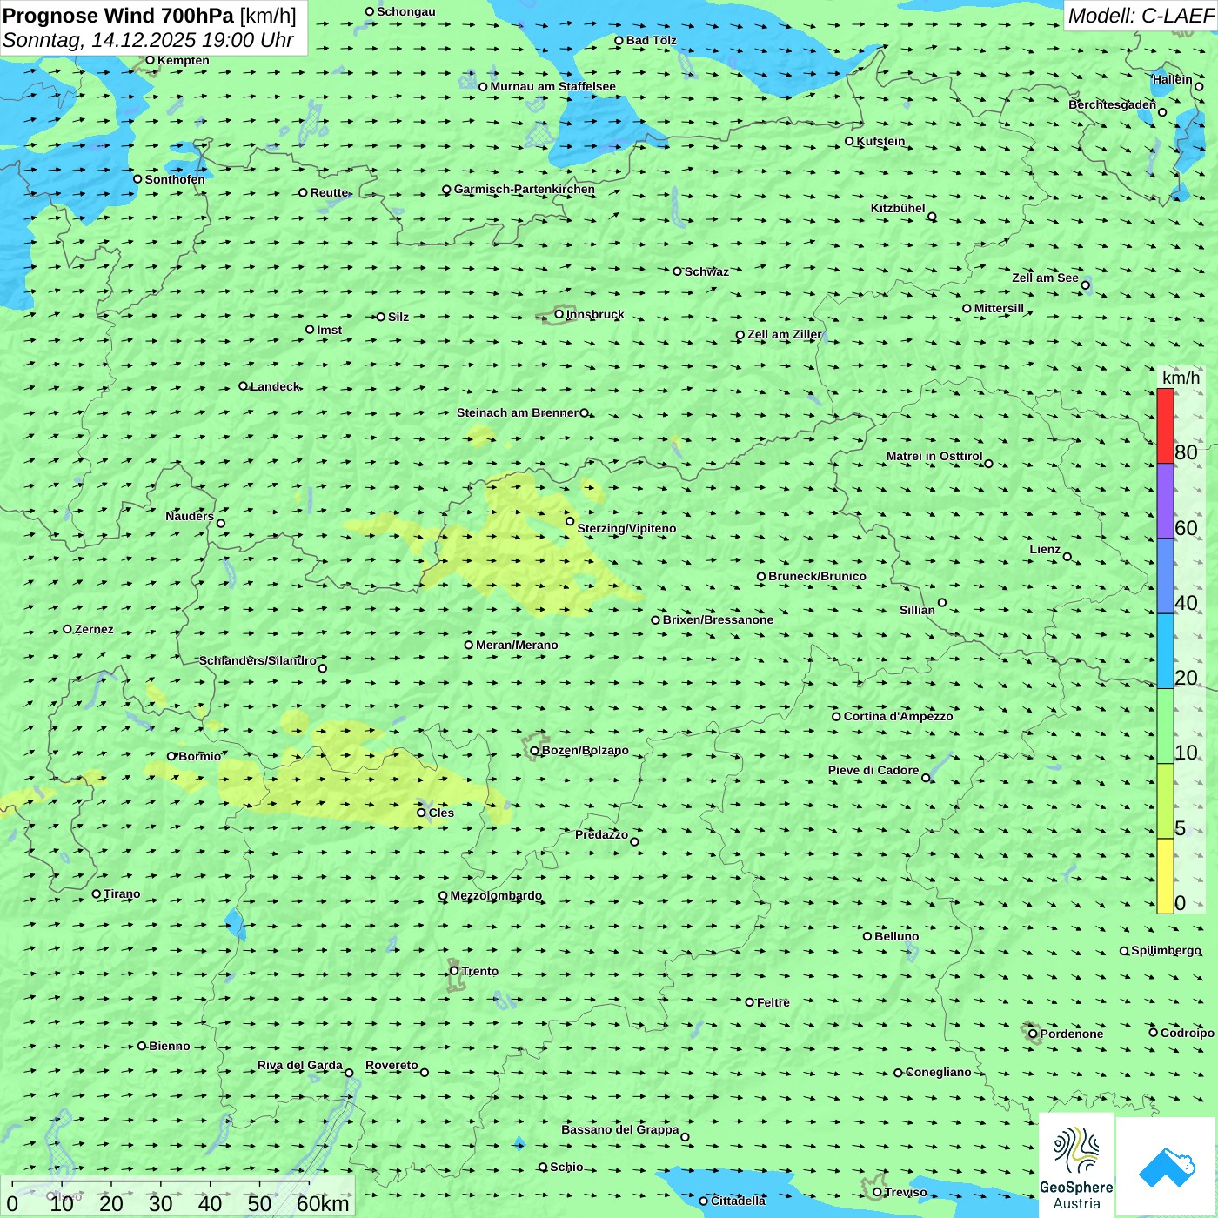The width and height of the screenshot is (1218, 1218).
Task: Click the 'Rovereto' town label
Action: pos(391,1065)
